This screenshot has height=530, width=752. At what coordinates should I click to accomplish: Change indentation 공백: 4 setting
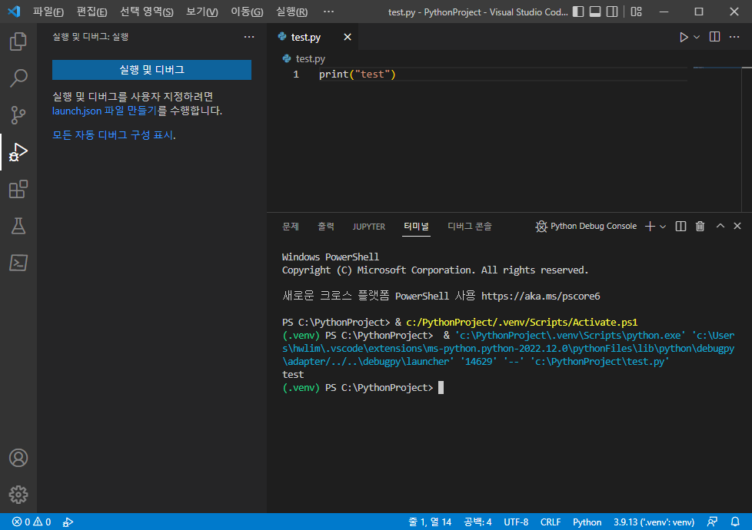click(477, 522)
